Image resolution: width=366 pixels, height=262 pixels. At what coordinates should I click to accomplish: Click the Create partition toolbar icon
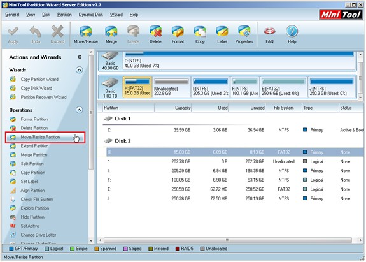133,34
